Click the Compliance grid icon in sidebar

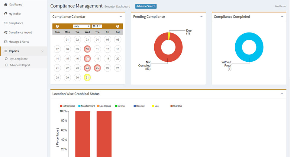click(x=6, y=23)
